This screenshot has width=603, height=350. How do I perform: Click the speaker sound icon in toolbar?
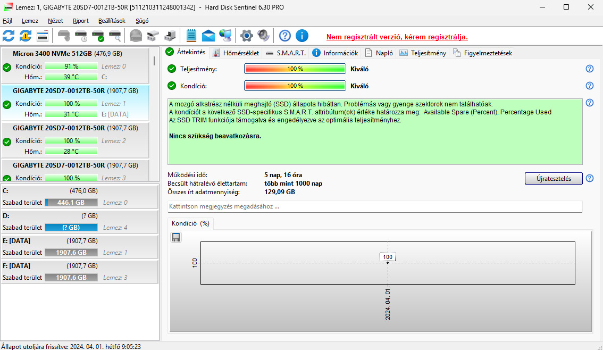click(x=263, y=36)
